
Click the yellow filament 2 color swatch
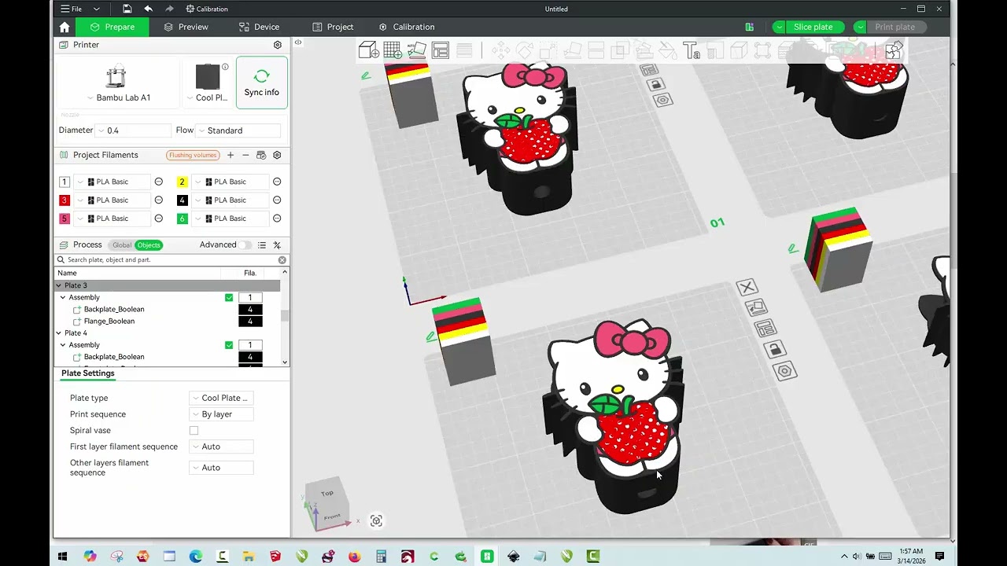click(182, 182)
